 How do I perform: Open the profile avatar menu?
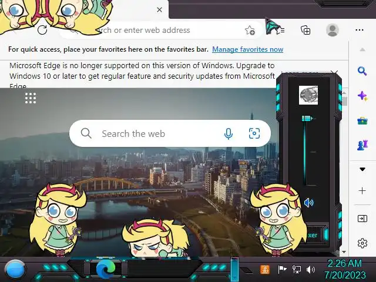point(333,30)
